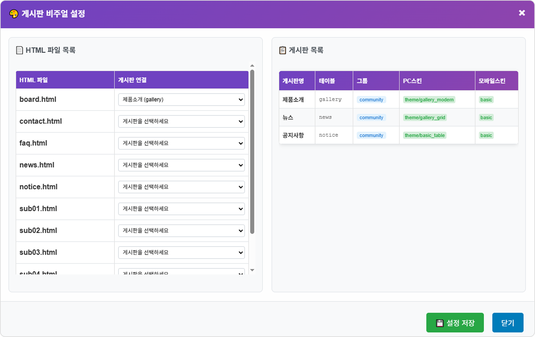
Task: Open the board dropdown for sub02.html
Action: click(x=181, y=231)
